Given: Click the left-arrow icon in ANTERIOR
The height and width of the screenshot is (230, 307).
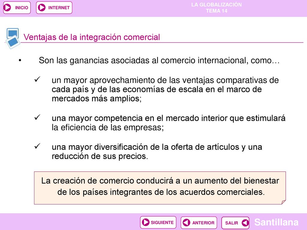Looking at the screenshot, I should pyautogui.click(x=186, y=223).
